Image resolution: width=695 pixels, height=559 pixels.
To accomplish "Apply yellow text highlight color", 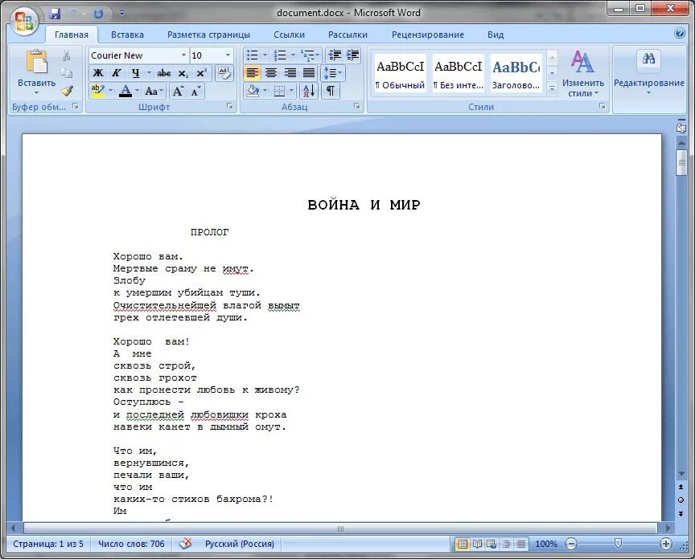I will 97,92.
